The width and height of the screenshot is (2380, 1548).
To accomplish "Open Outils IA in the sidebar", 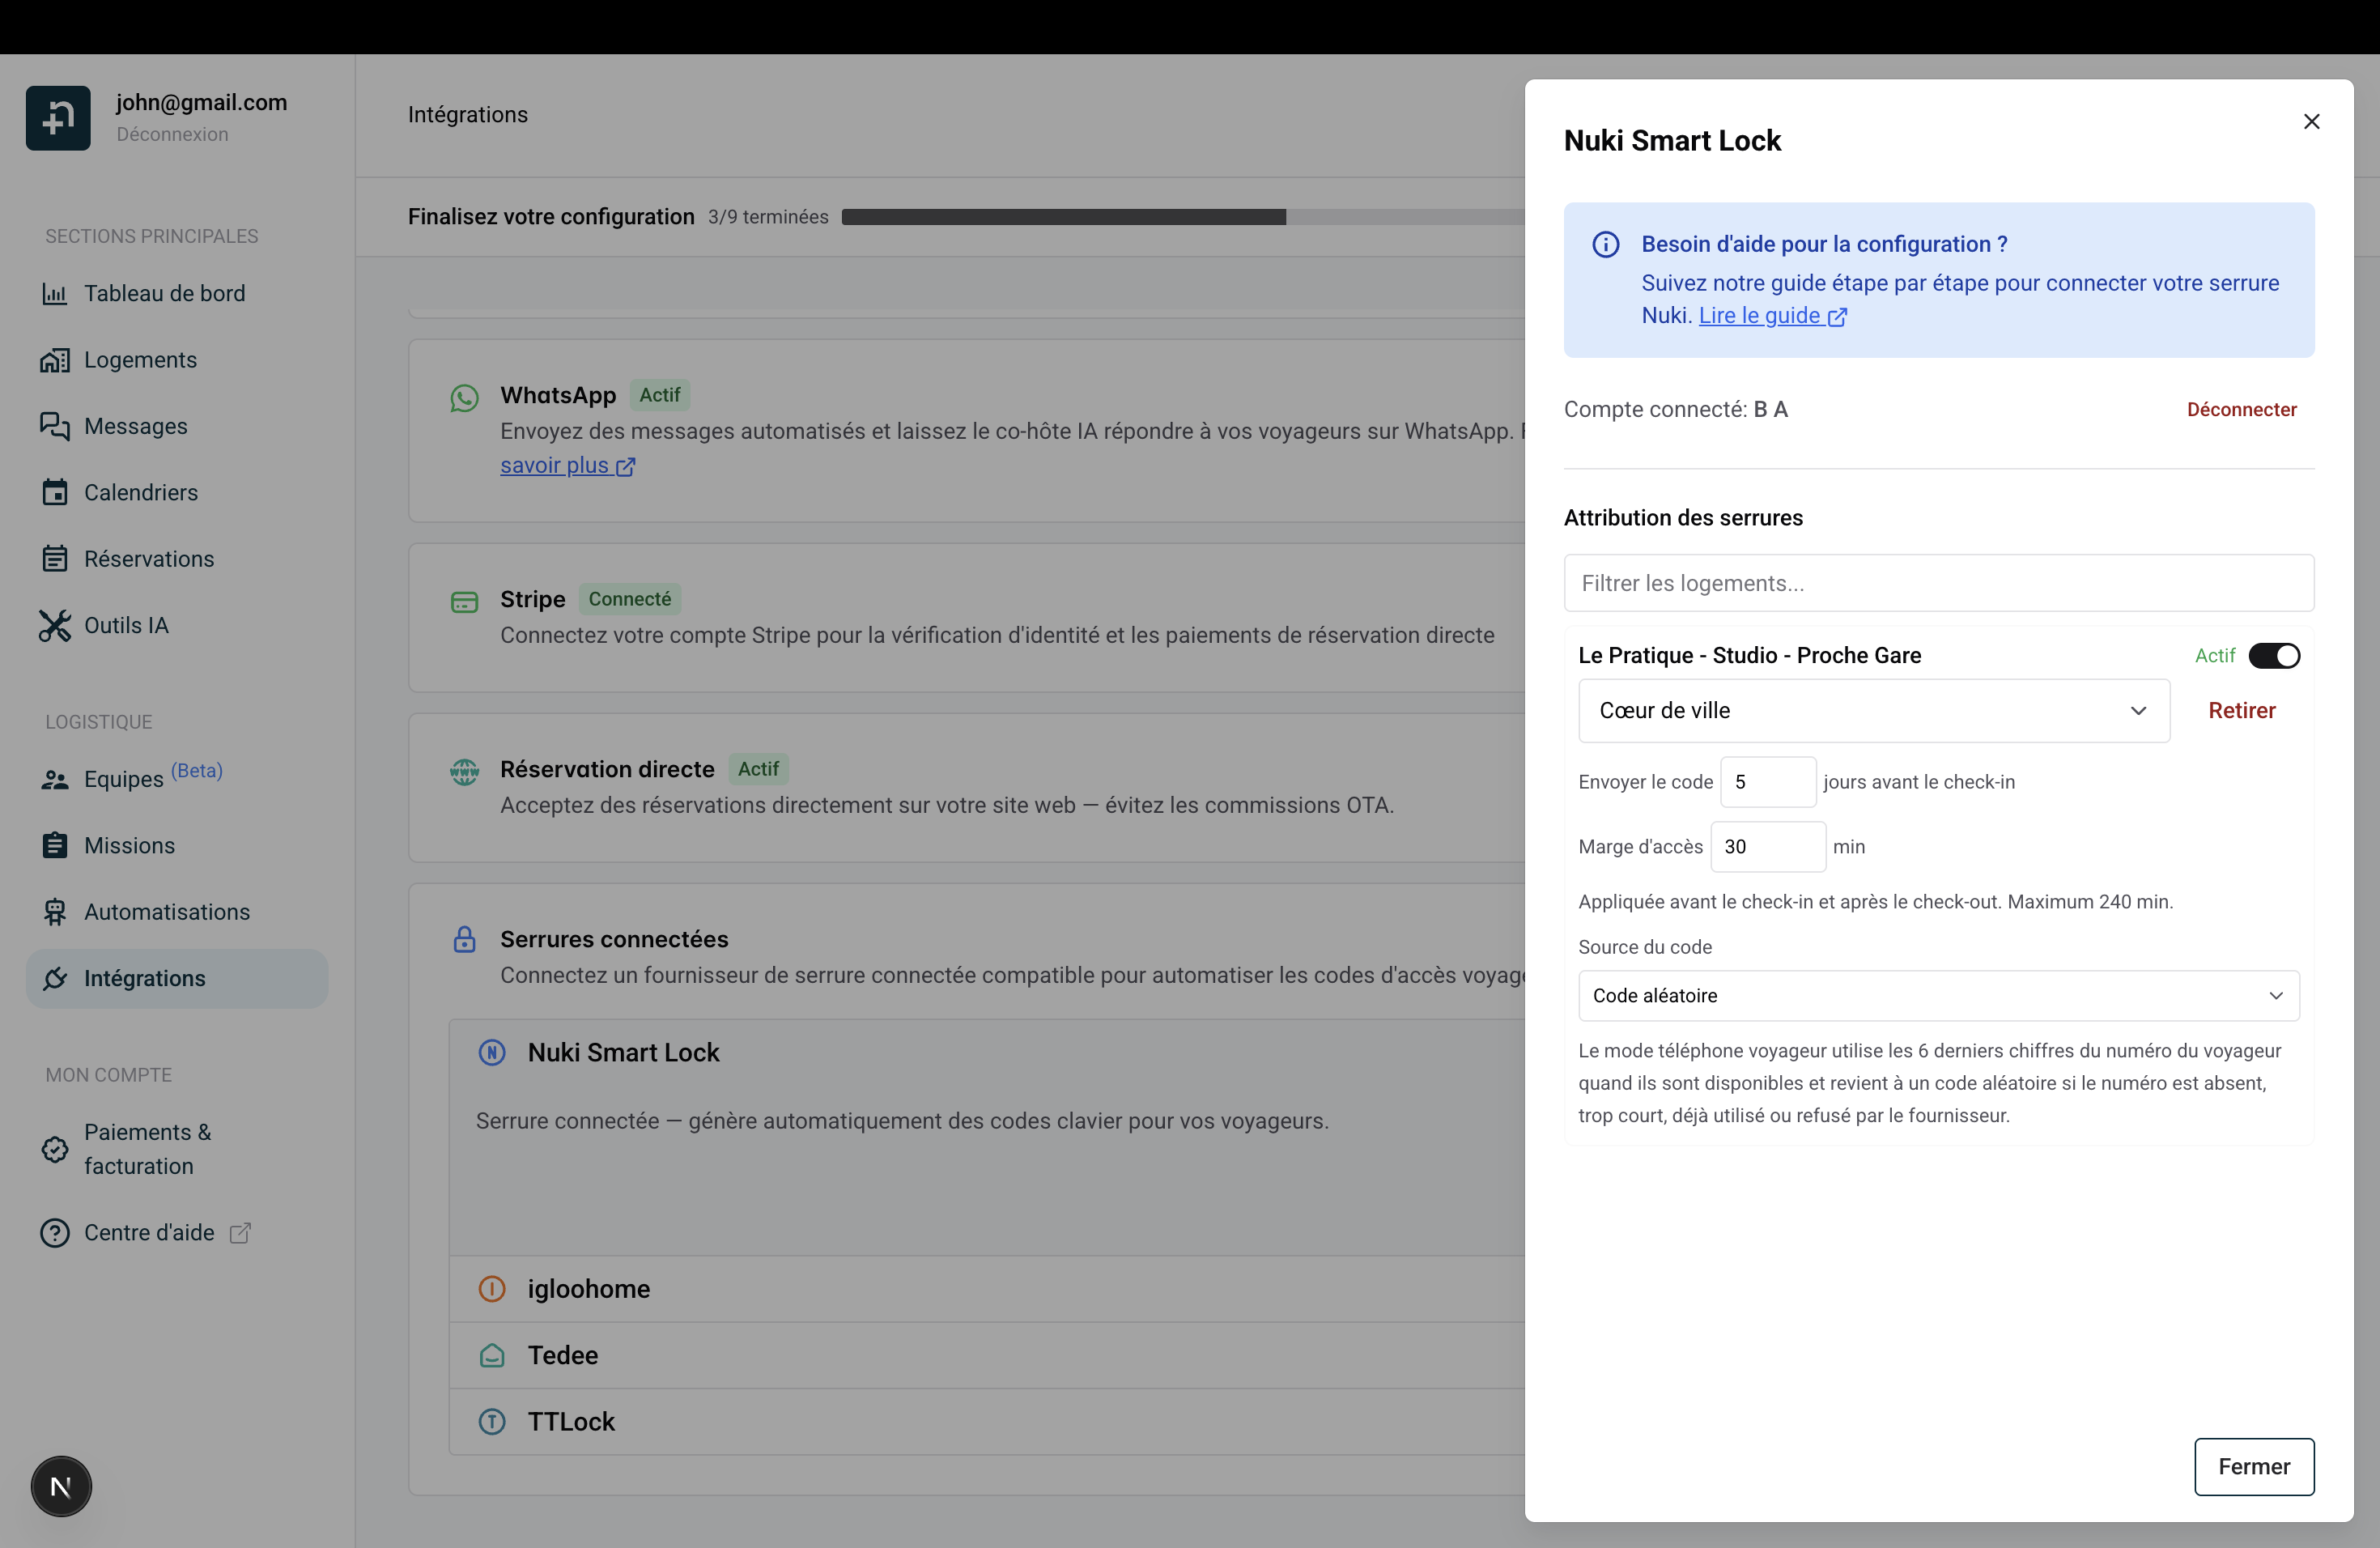I will 177,626.
